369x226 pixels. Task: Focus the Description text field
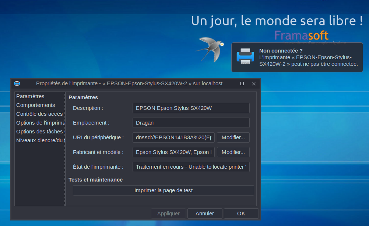(191, 108)
